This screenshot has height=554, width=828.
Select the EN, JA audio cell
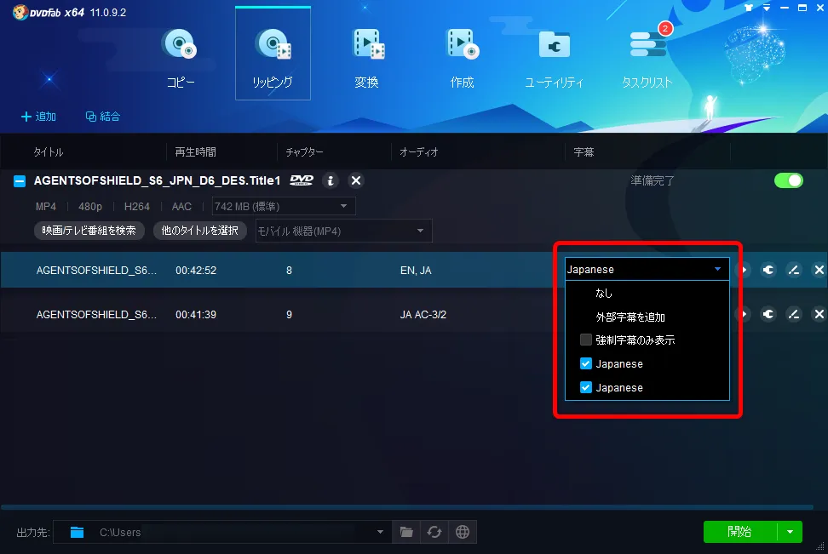pos(416,270)
